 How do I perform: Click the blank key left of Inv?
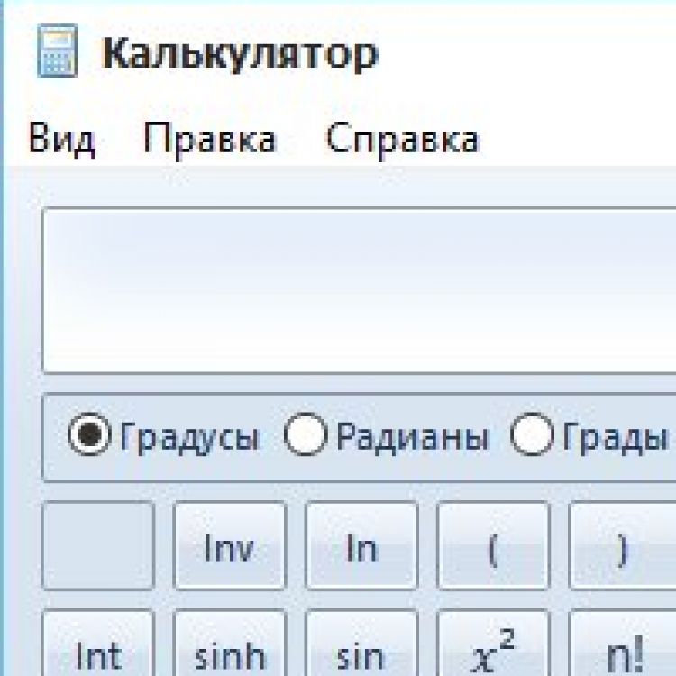click(98, 547)
